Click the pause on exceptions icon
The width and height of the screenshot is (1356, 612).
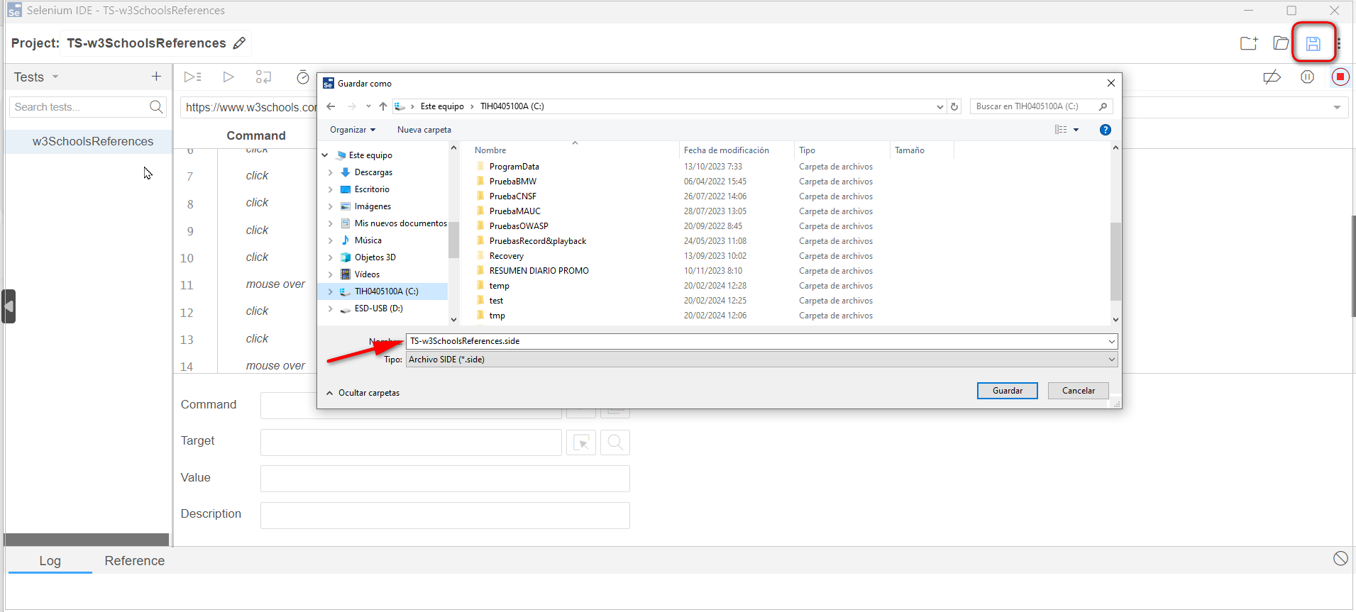[x=1307, y=77]
